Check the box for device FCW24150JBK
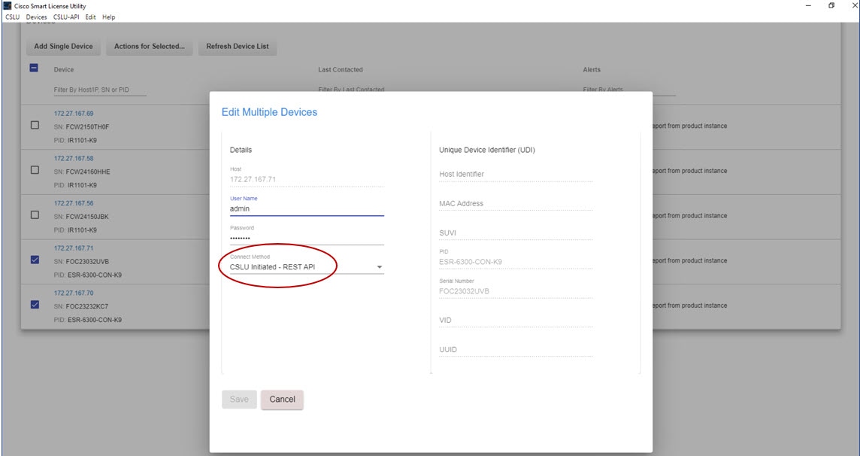Viewport: 860px width, 456px height. (x=35, y=215)
